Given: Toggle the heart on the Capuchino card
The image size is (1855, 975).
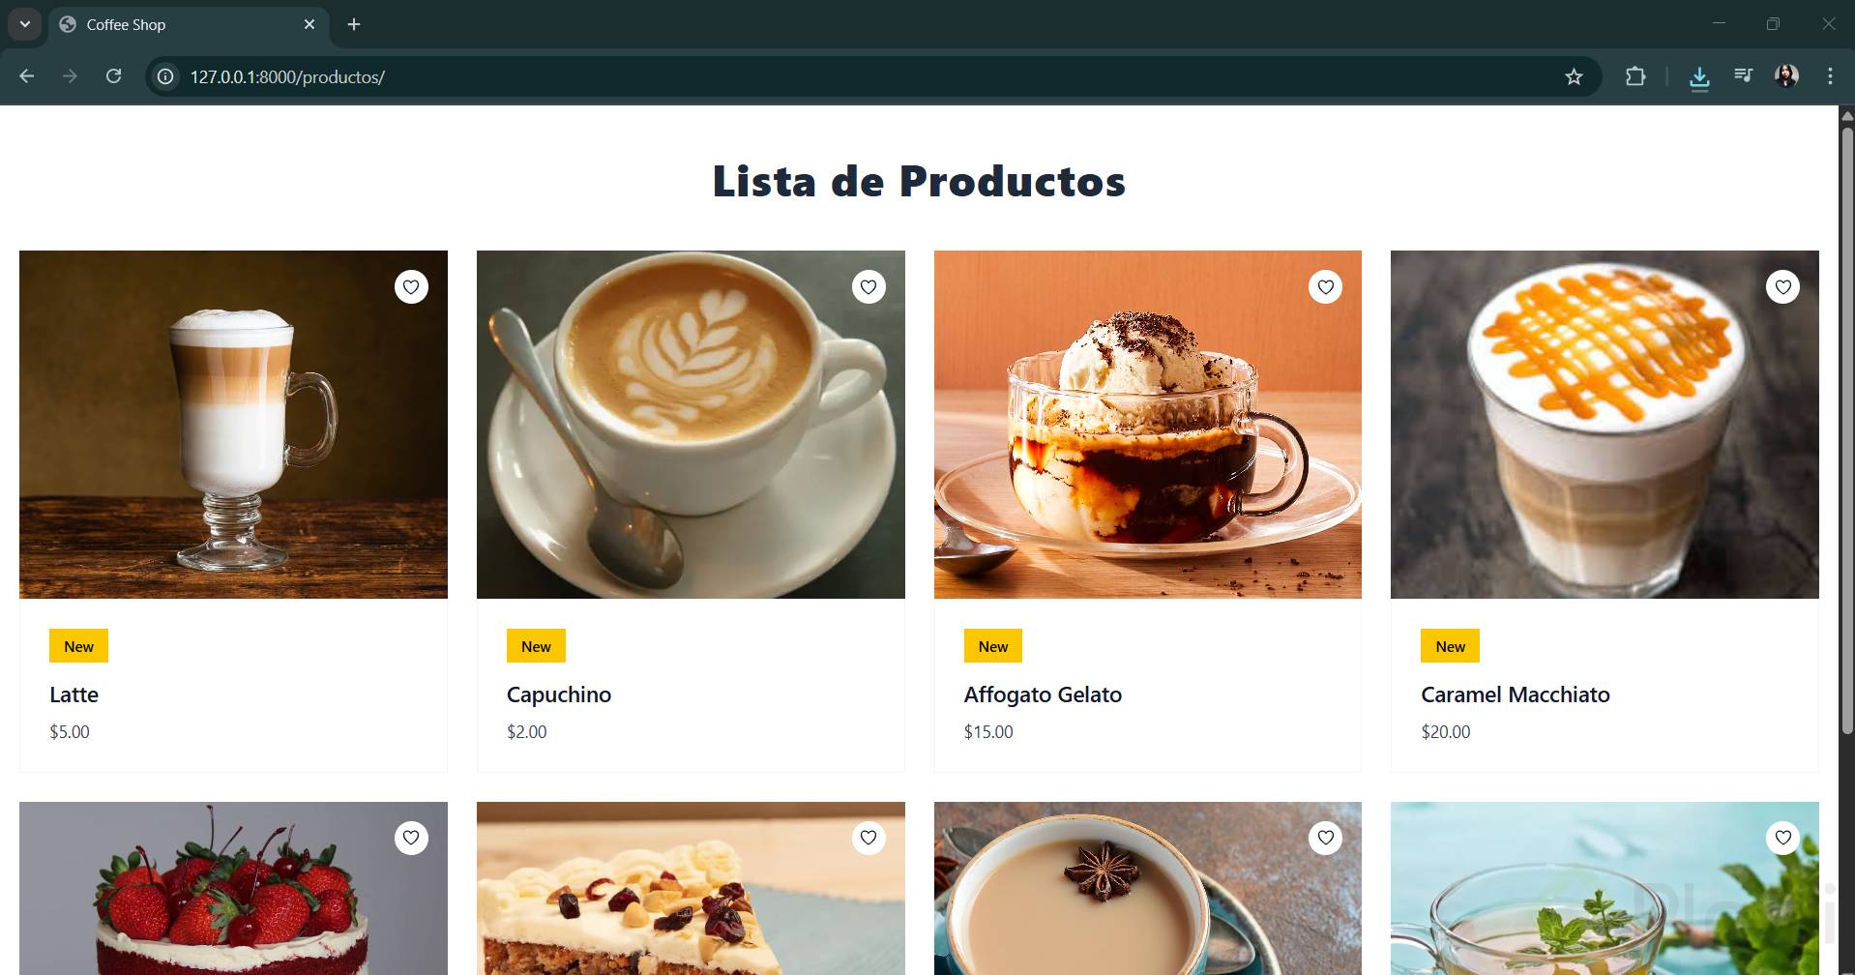Looking at the screenshot, I should [869, 286].
